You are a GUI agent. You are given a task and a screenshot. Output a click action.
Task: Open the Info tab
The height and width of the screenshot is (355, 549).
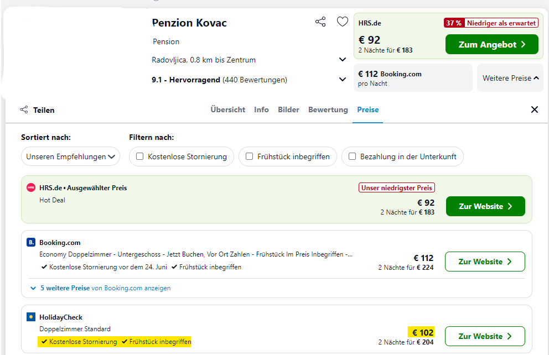pos(262,109)
